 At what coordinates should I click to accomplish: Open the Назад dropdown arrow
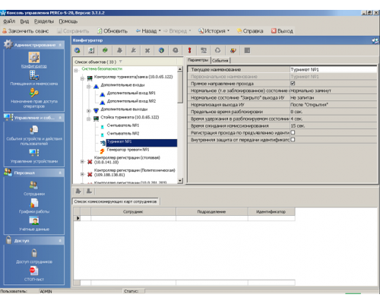tap(160, 31)
